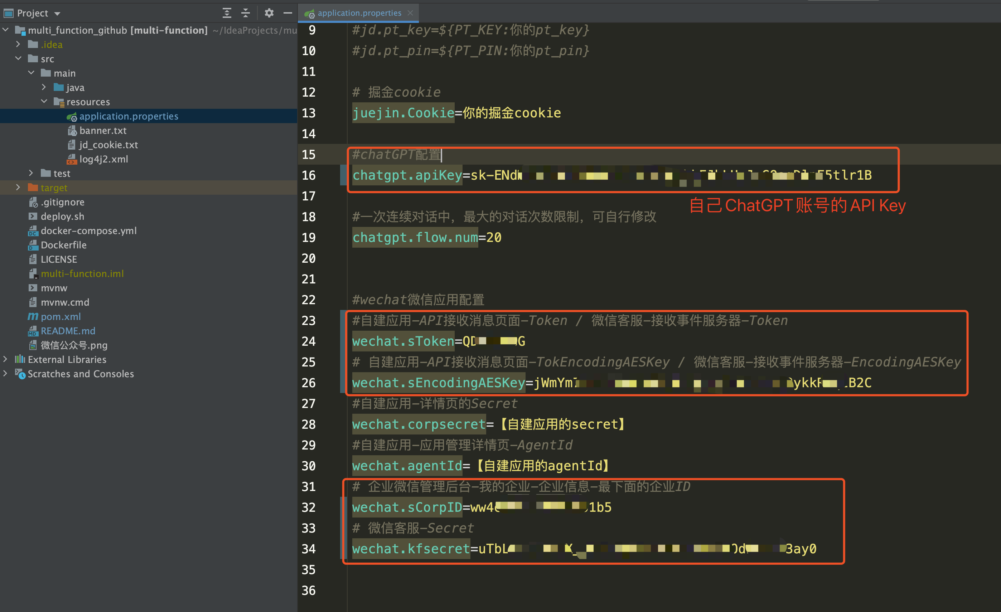Image resolution: width=1001 pixels, height=612 pixels.
Task: Open Dockerfile in project tree
Action: [x=63, y=245]
